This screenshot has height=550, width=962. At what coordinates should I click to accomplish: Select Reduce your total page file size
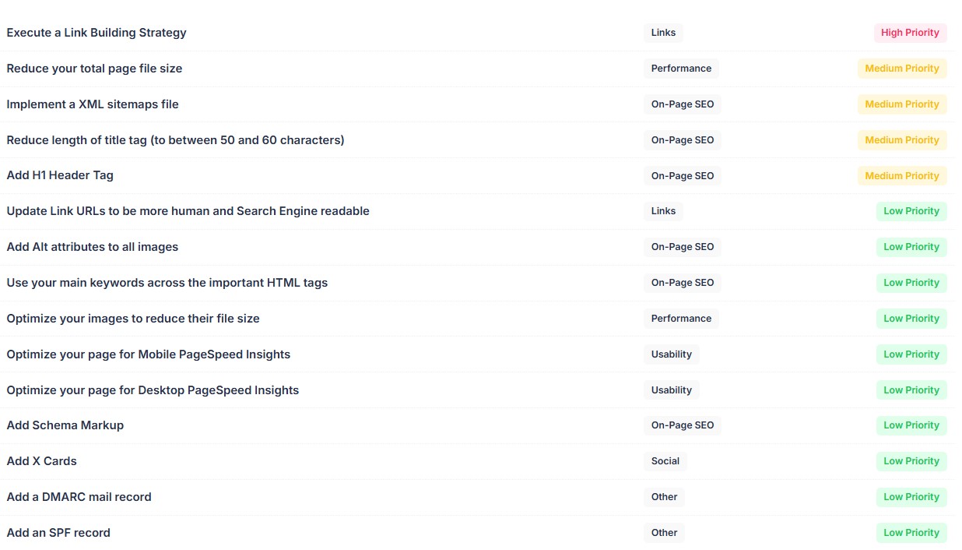(94, 69)
